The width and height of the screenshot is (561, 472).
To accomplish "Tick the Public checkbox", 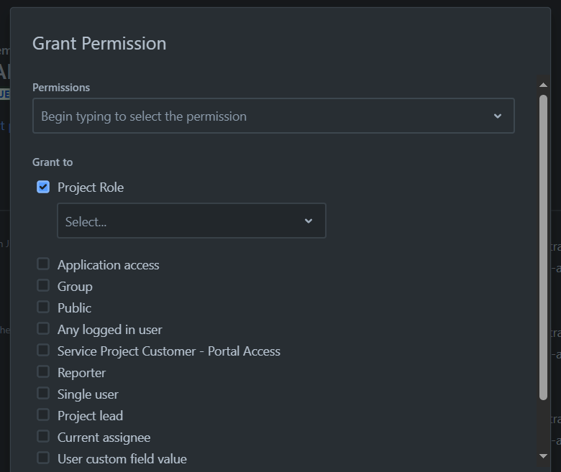I will coord(43,307).
